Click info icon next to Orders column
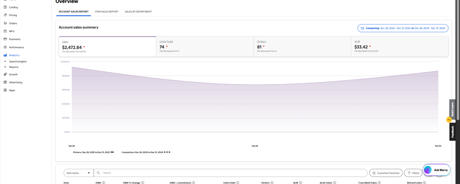 click(272, 183)
